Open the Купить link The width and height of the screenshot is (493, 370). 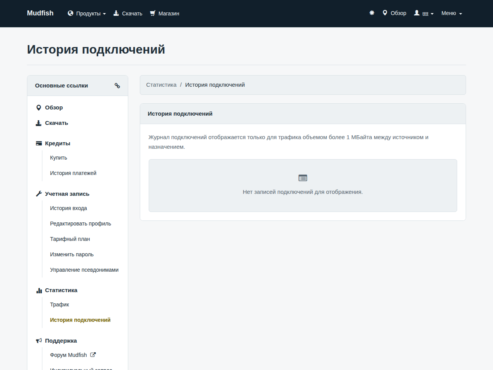click(59, 158)
